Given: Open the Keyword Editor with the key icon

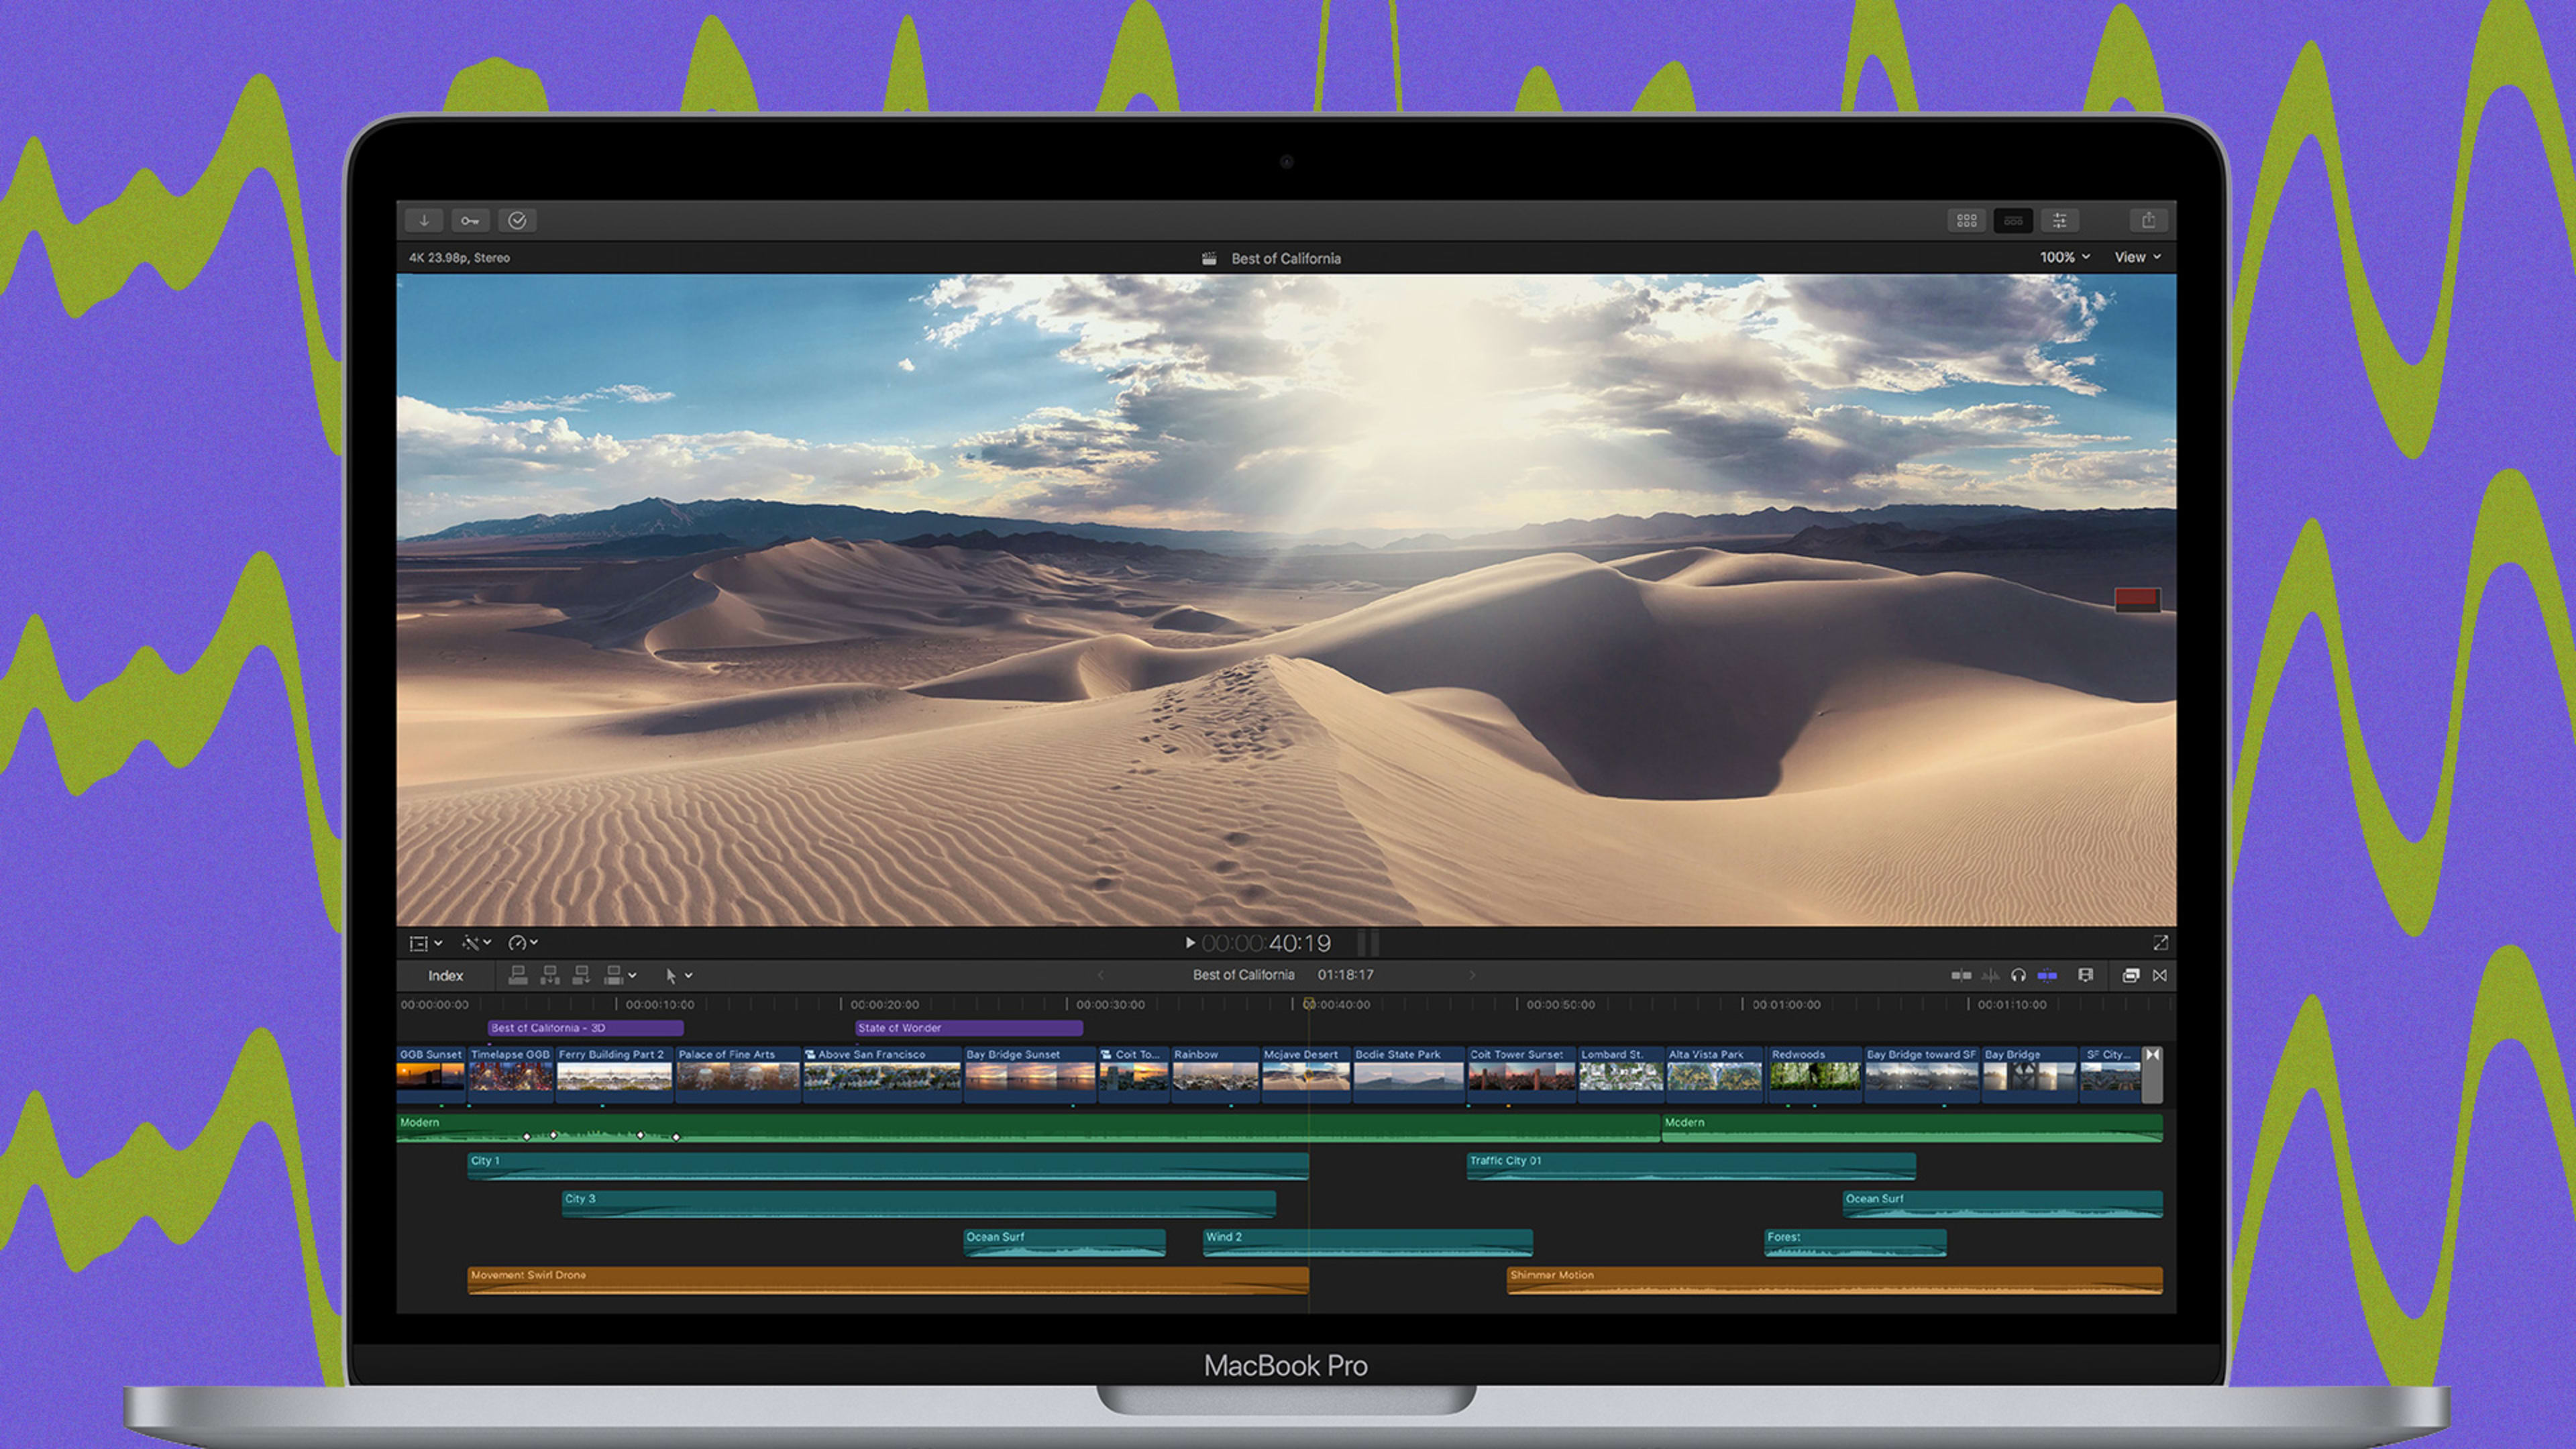Looking at the screenshot, I should tap(470, 221).
